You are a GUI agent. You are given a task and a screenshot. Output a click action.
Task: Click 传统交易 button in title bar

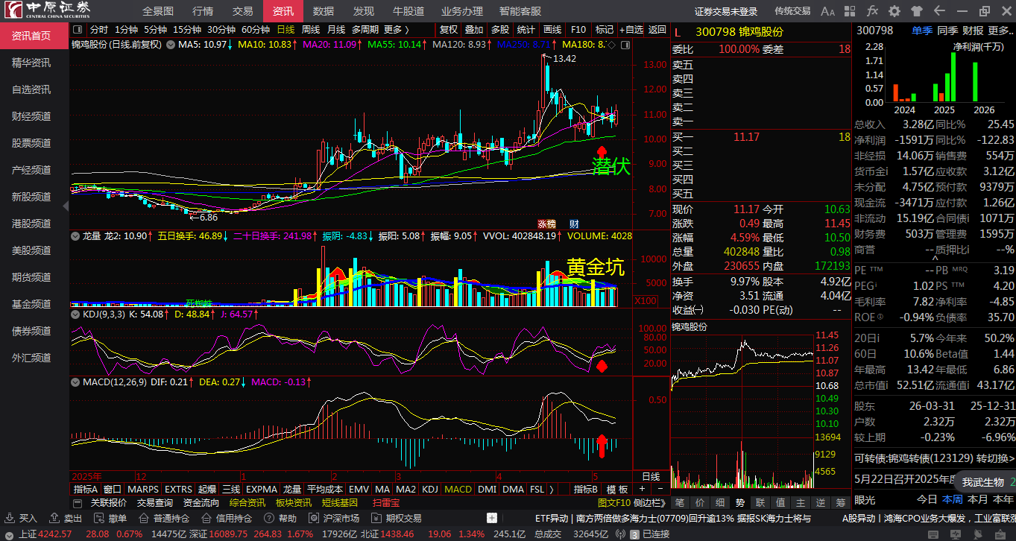click(x=792, y=11)
